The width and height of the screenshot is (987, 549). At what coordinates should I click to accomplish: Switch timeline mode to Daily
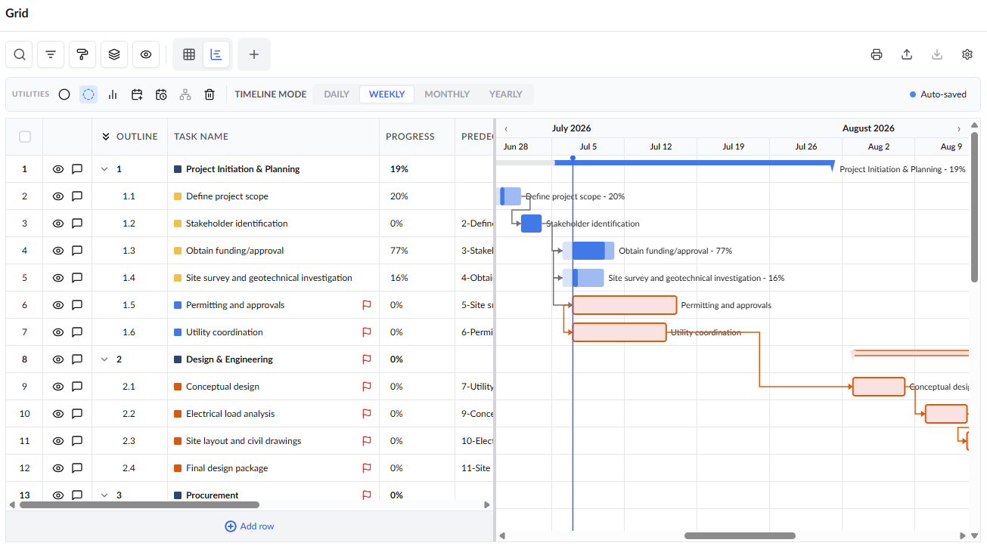click(337, 94)
